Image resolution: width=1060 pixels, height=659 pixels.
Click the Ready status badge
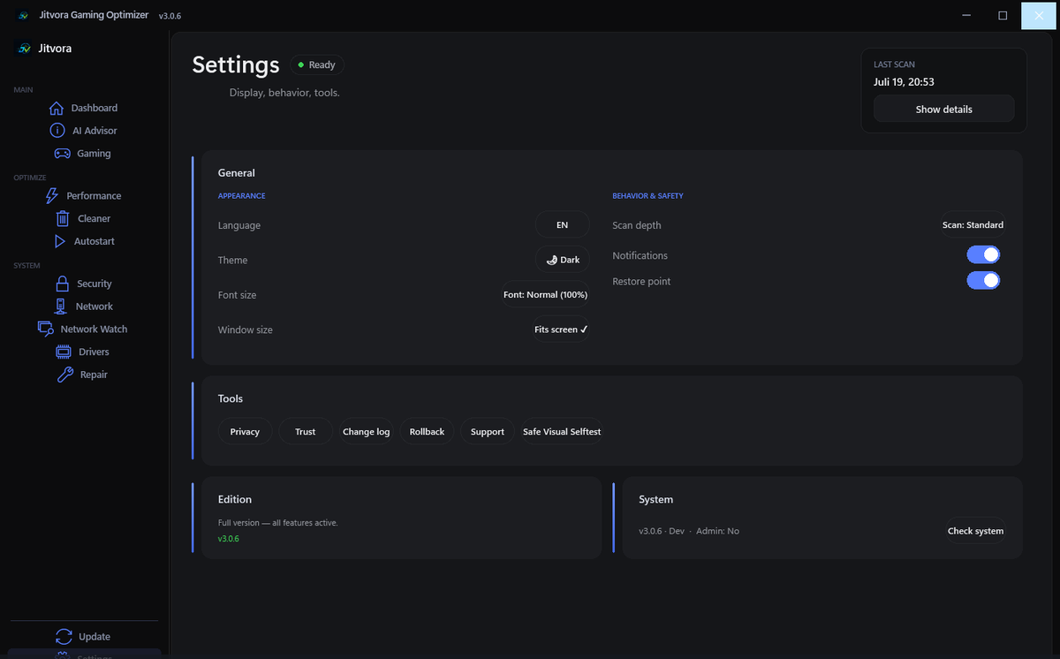tap(316, 64)
